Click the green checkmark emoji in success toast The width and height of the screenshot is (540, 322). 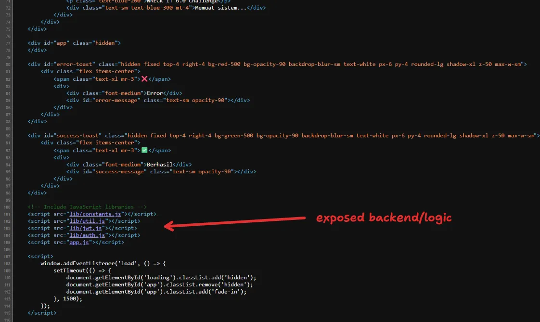[144, 150]
